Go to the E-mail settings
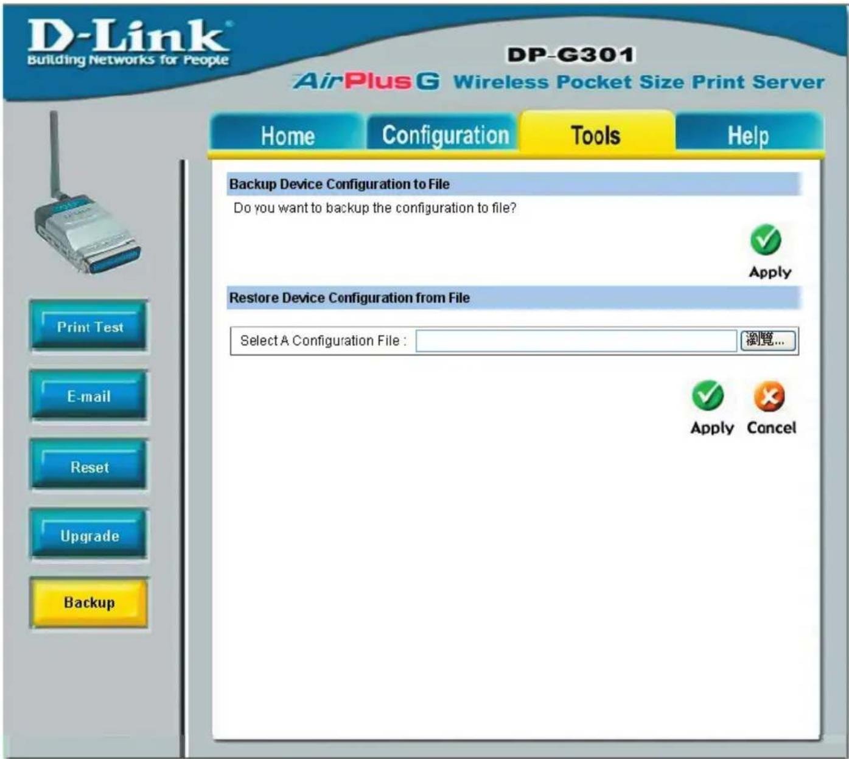 coord(89,397)
